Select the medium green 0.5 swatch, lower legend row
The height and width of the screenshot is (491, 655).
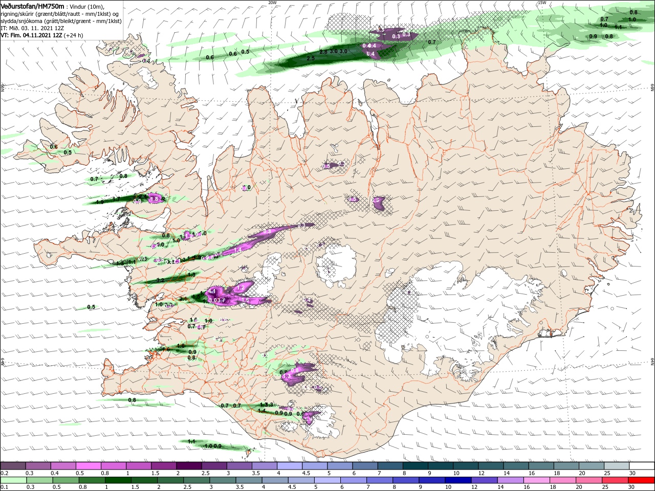(x=65, y=480)
